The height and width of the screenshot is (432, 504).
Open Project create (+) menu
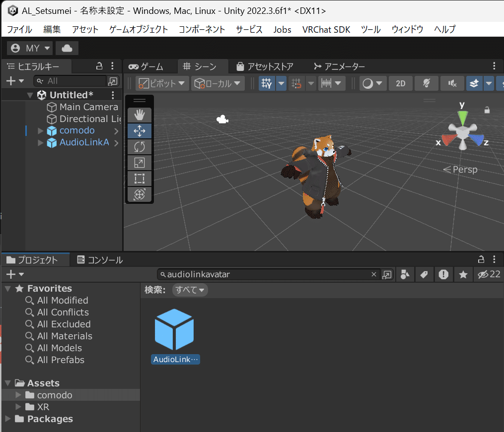point(15,274)
